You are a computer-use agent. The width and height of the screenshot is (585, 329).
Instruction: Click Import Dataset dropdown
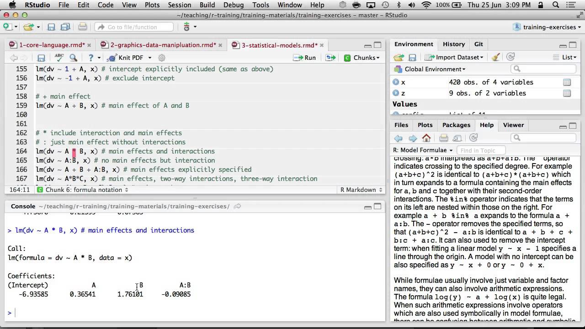454,57
